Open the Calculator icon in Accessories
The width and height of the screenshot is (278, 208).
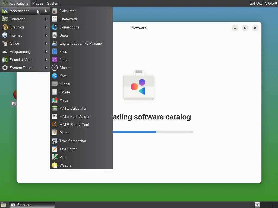pos(54,11)
